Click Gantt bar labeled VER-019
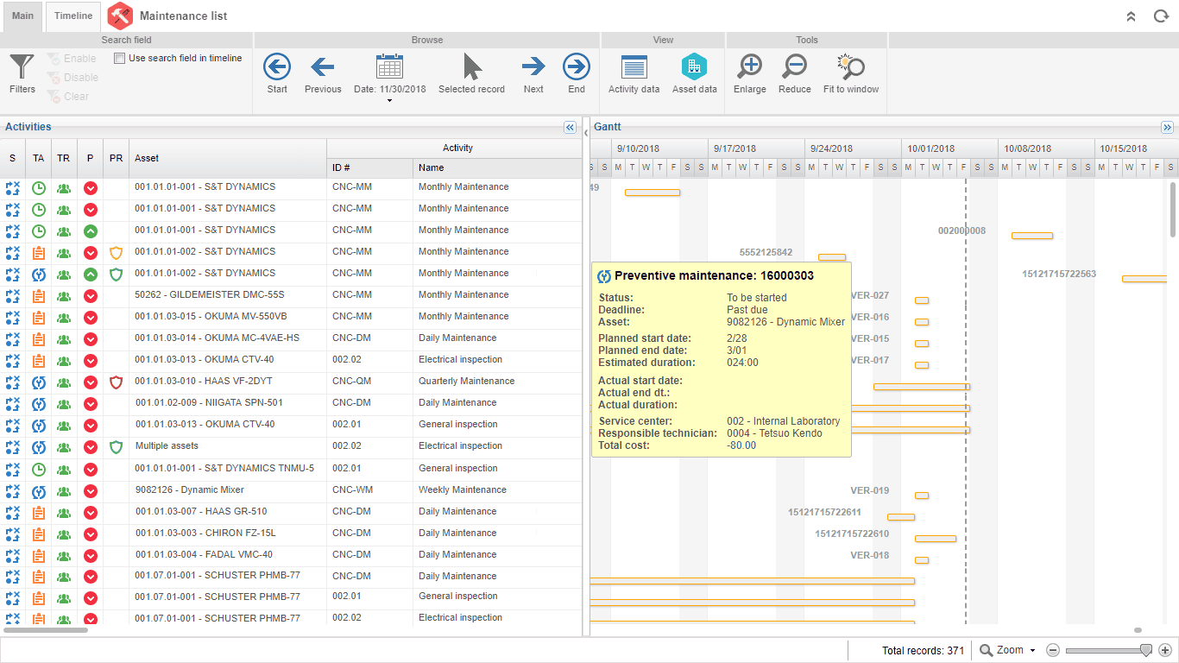The height and width of the screenshot is (663, 1179). click(x=922, y=496)
